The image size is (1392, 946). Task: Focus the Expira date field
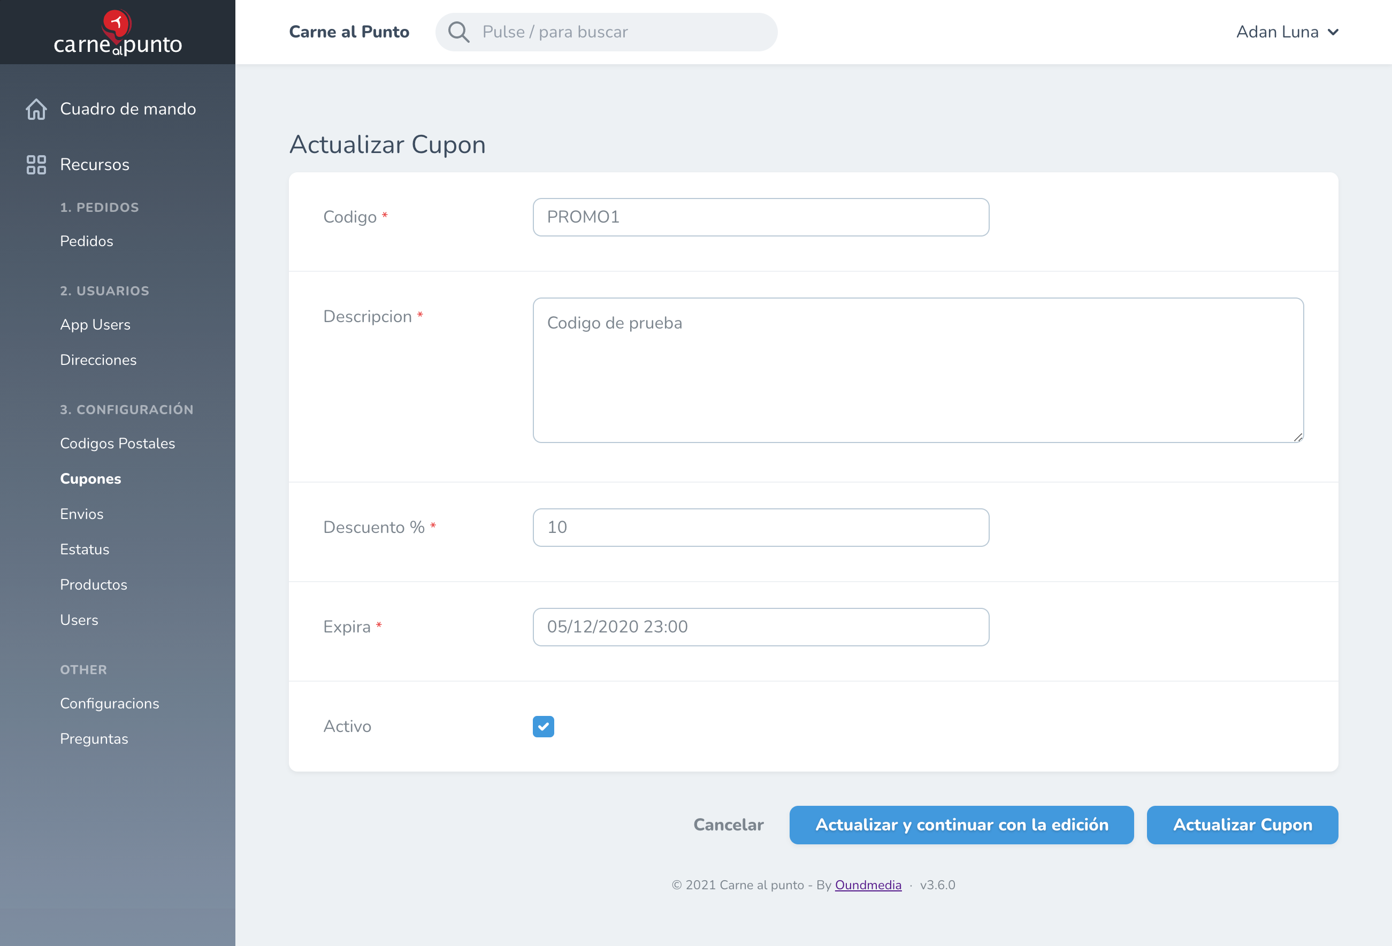pyautogui.click(x=761, y=627)
